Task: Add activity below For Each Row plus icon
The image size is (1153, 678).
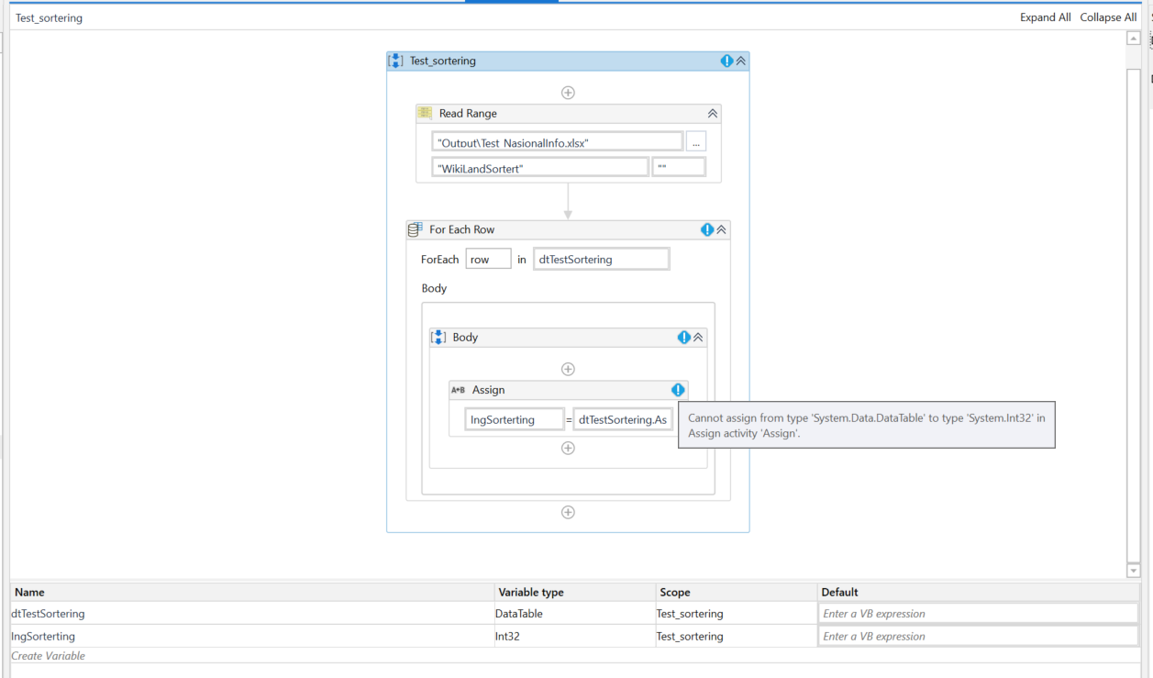Action: click(568, 512)
